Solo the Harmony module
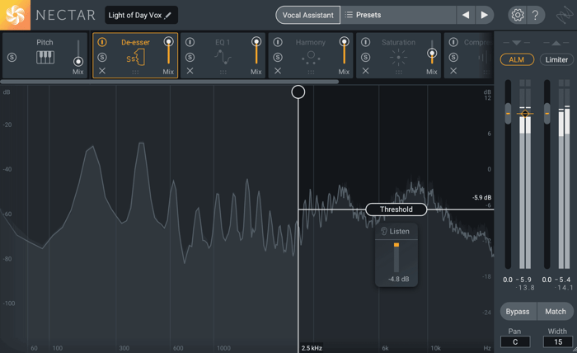This screenshot has height=353, width=577. (278, 58)
